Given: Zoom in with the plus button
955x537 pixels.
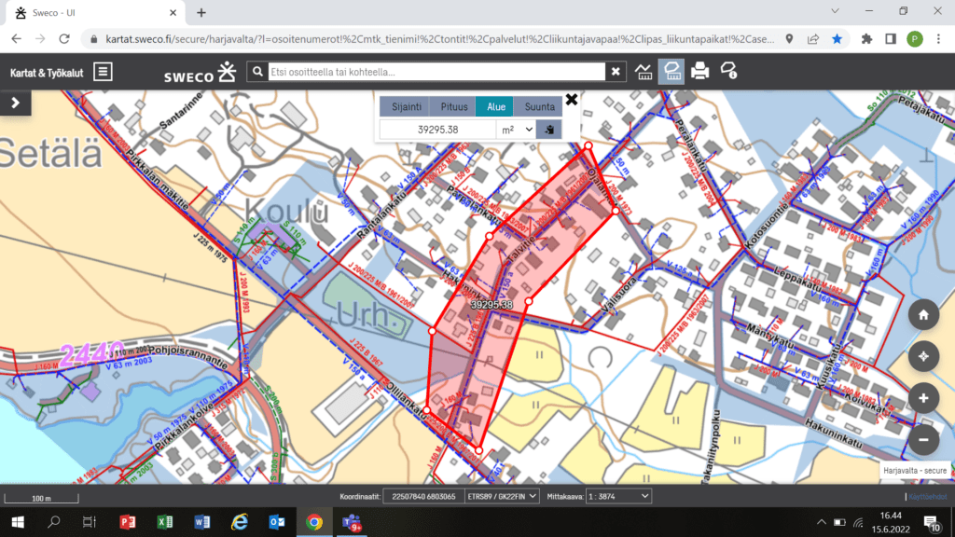Looking at the screenshot, I should pyautogui.click(x=923, y=398).
